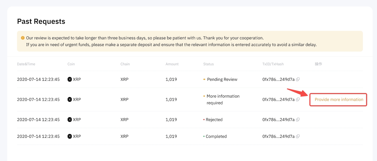
Task: Copy the TxID in the Completed row
Action: (x=298, y=136)
